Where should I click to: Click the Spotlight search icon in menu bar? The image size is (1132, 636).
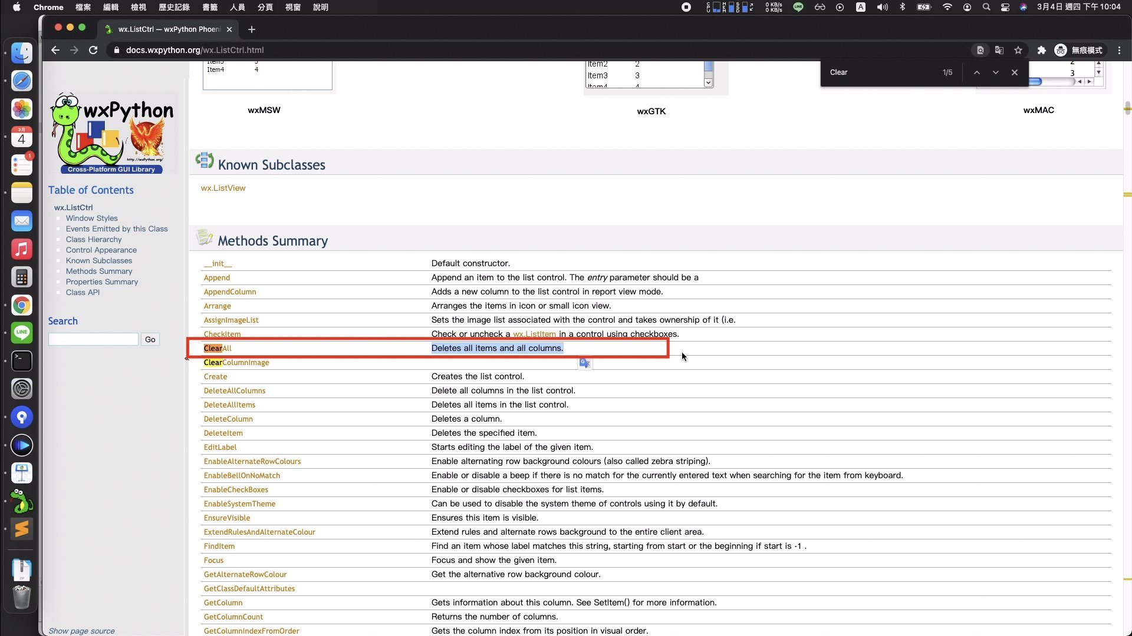[986, 7]
